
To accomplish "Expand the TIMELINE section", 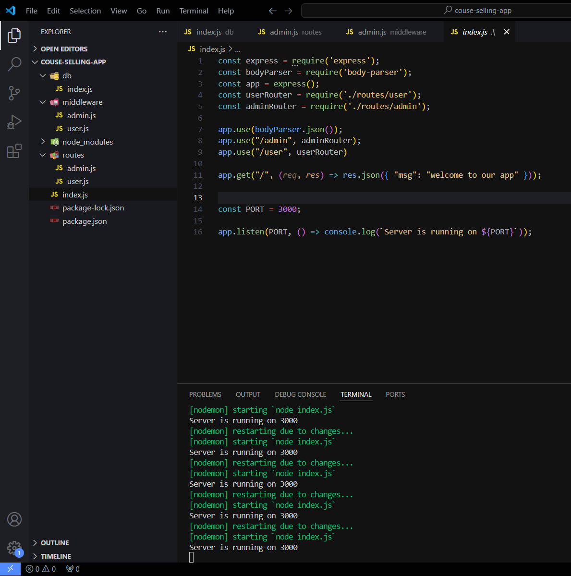I will coord(54,556).
